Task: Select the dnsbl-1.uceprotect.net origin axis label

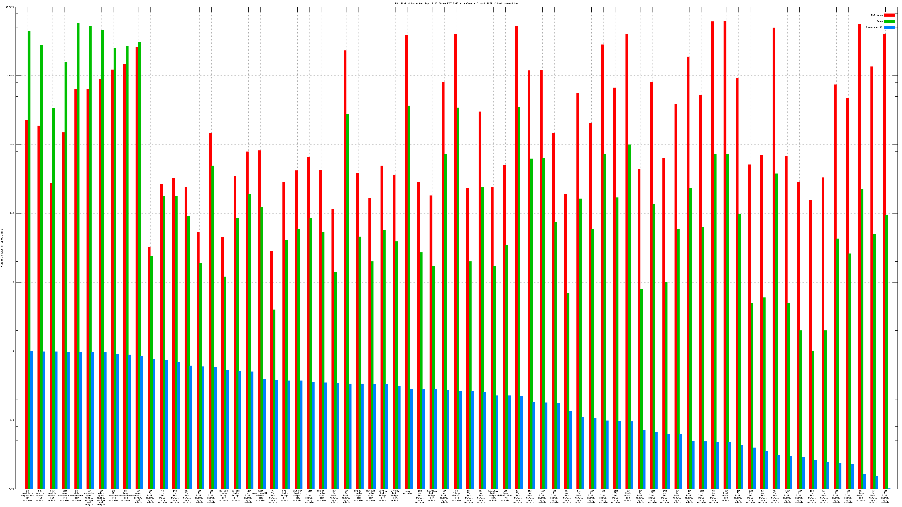Action: click(x=27, y=496)
